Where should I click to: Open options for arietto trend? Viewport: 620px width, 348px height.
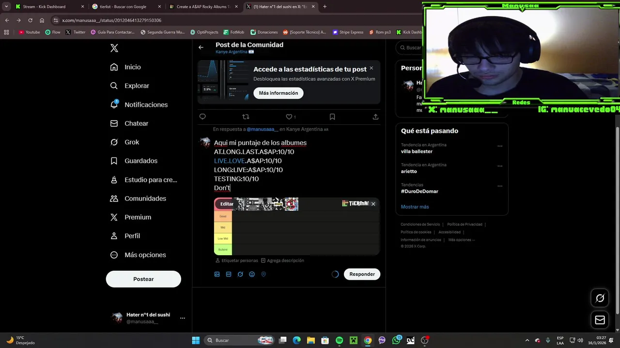(500, 166)
